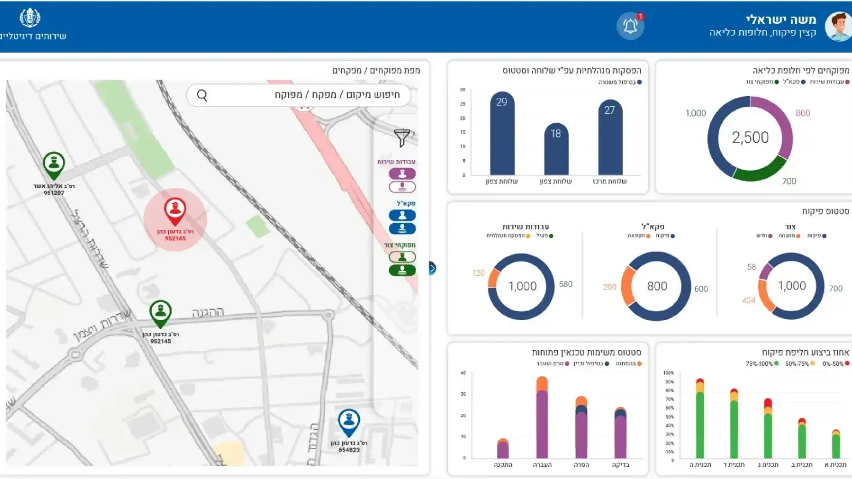This screenshot has width=852, height=479.
Task: Click the user avatar of משה ישראלי
Action: [839, 27]
